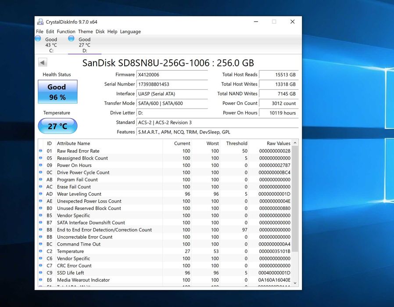Open the Theme menu
Screen dimensions: 394x307
85,32
